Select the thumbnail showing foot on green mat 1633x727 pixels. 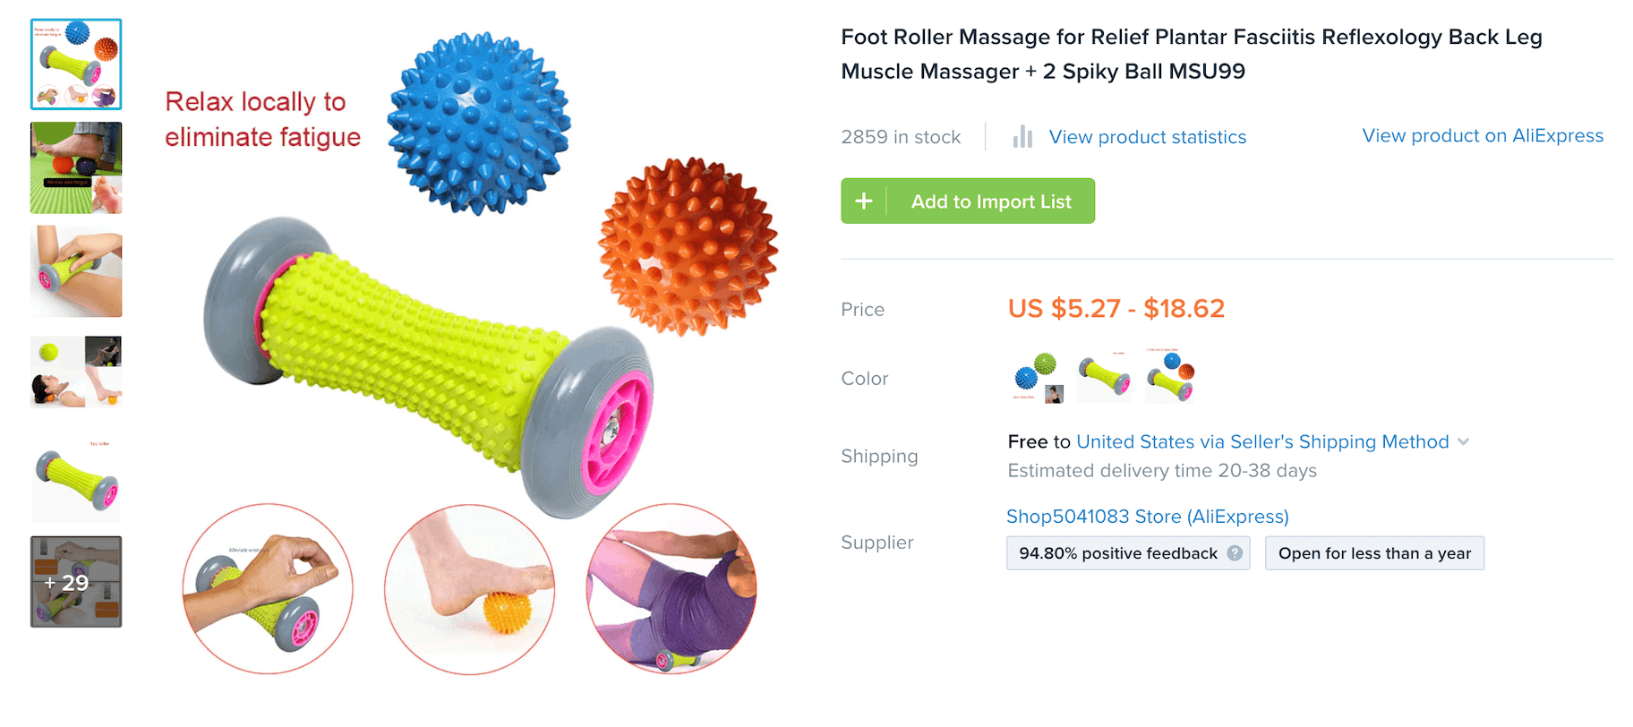[x=76, y=168]
